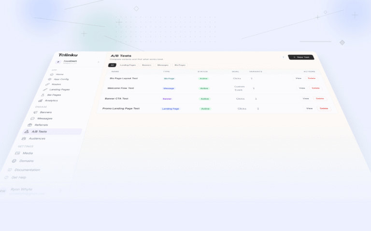Click the Ryon Whyte profile name

click(x=21, y=189)
